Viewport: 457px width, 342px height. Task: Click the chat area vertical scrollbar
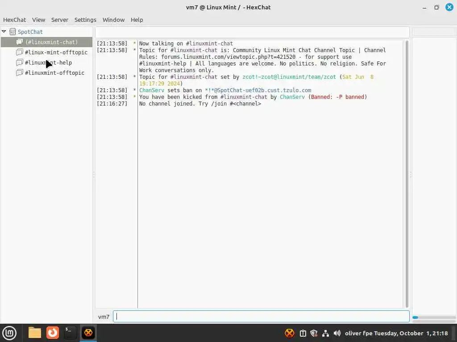coord(407,174)
